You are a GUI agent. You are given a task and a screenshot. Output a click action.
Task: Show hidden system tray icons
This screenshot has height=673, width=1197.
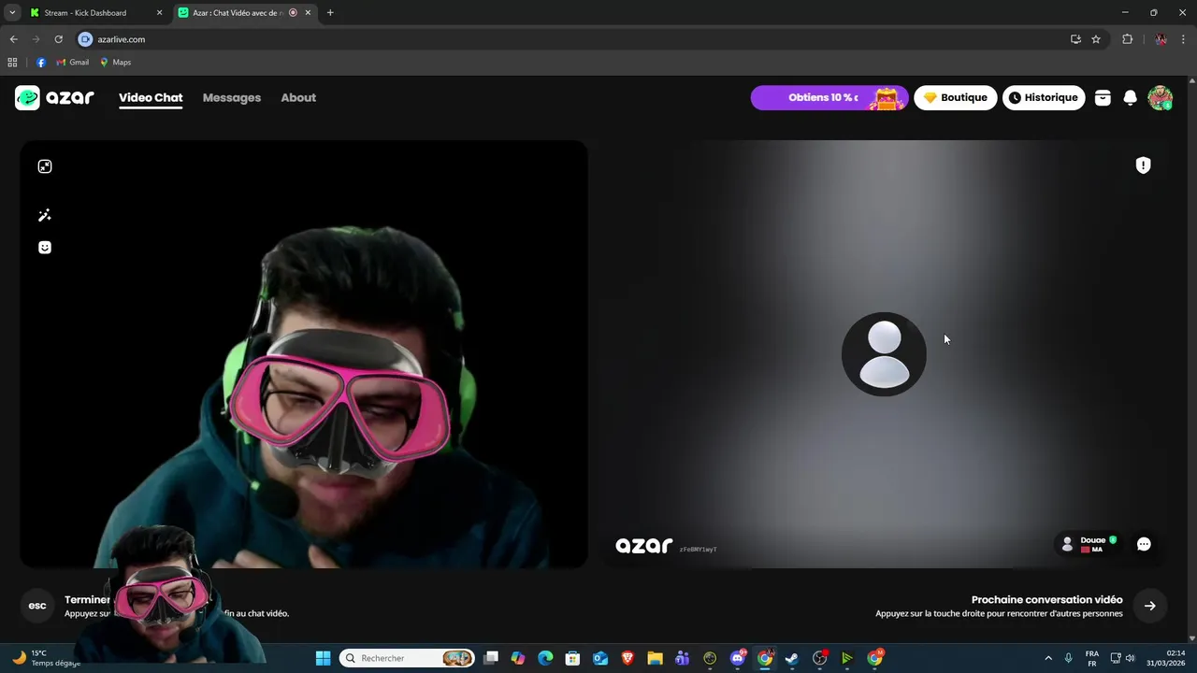(x=1048, y=658)
